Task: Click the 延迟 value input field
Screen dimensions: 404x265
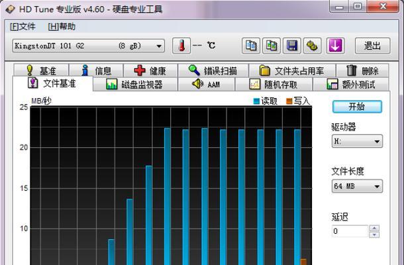Action: pos(350,231)
